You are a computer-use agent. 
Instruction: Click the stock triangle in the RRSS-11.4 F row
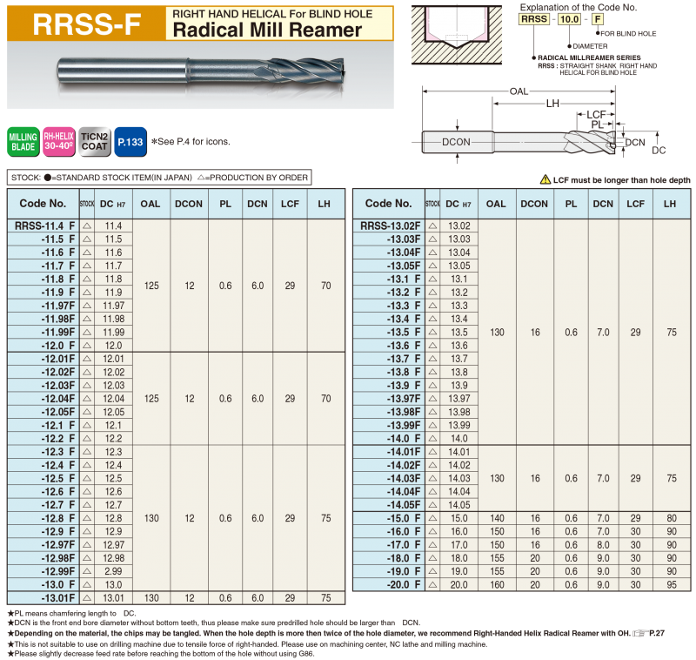(87, 226)
